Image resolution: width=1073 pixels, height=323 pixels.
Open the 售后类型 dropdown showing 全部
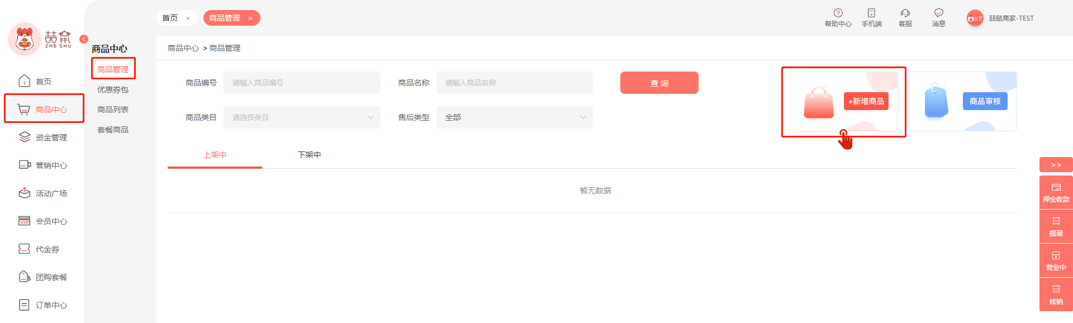(515, 117)
